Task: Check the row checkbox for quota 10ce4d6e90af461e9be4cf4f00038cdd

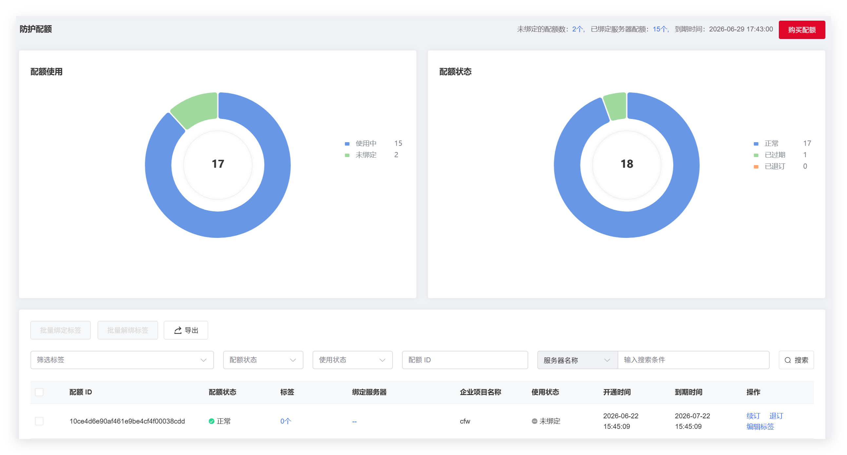Action: pos(39,421)
